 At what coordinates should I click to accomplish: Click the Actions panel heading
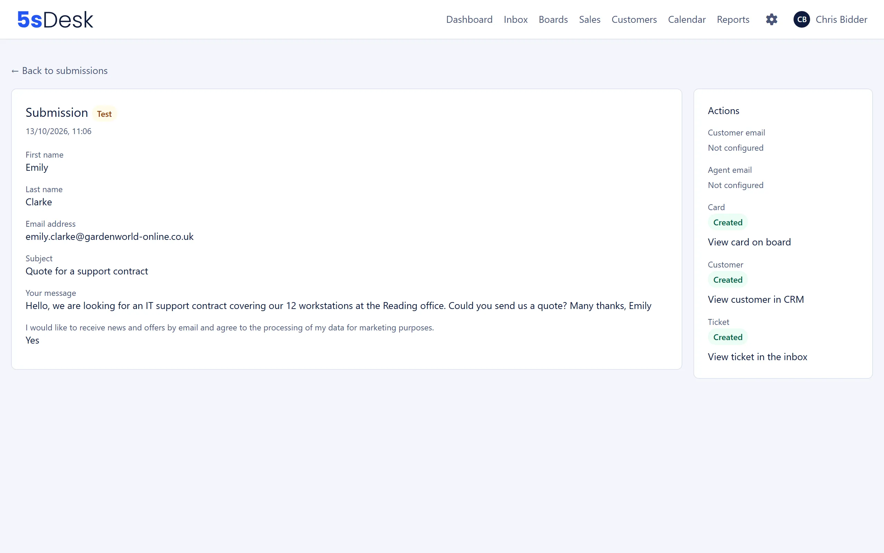tap(723, 111)
